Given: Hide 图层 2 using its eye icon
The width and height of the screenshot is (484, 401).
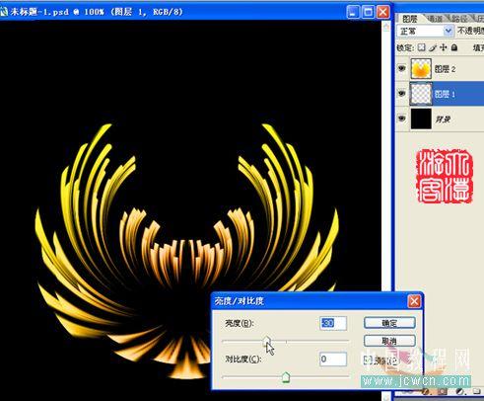Looking at the screenshot, I should 402,68.
